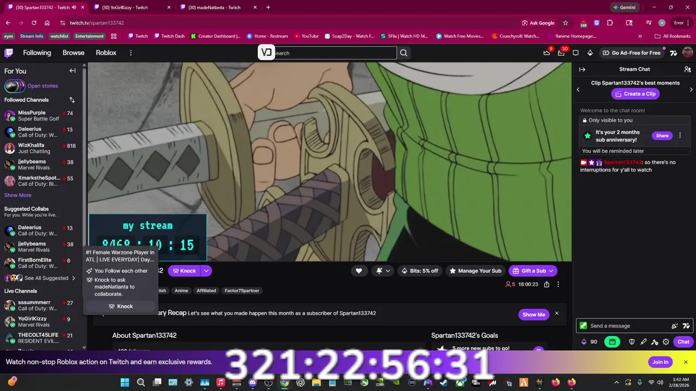The image size is (696, 391).
Task: Collapse the For You sidebar
Action: tap(72, 71)
